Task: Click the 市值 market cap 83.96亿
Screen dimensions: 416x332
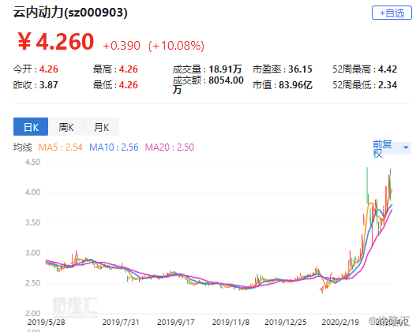Action: click(295, 85)
